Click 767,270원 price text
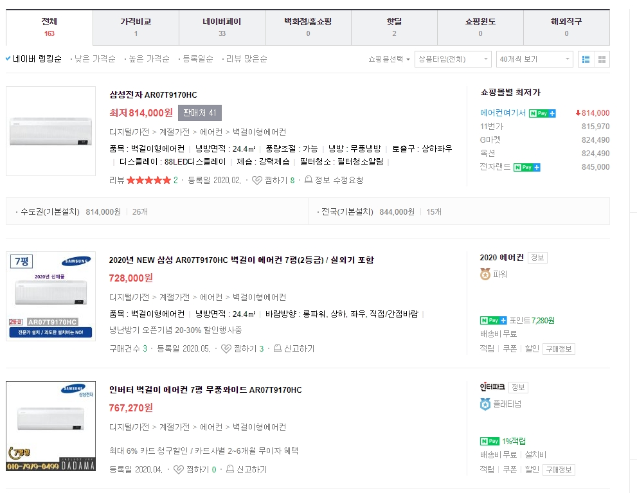 [x=131, y=408]
